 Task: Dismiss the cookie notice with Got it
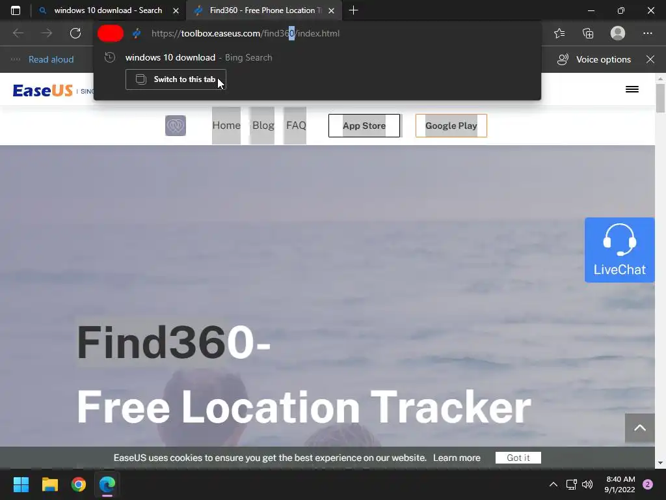pos(518,458)
